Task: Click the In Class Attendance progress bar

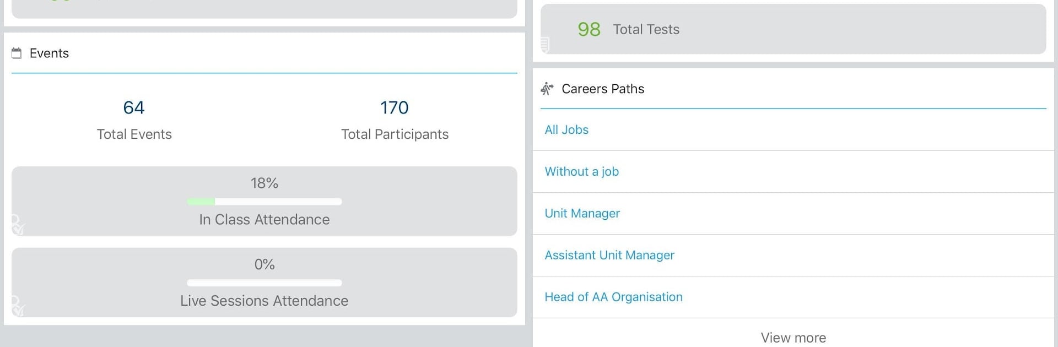Action: coord(264,202)
